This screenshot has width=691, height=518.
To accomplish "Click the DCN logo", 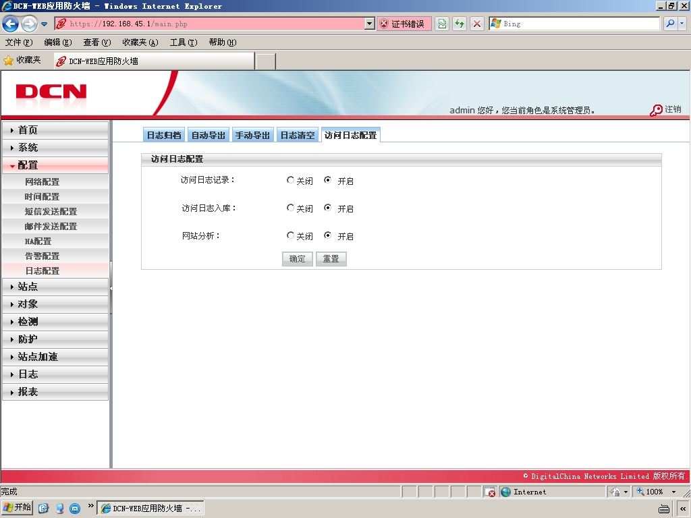I will click(x=51, y=92).
